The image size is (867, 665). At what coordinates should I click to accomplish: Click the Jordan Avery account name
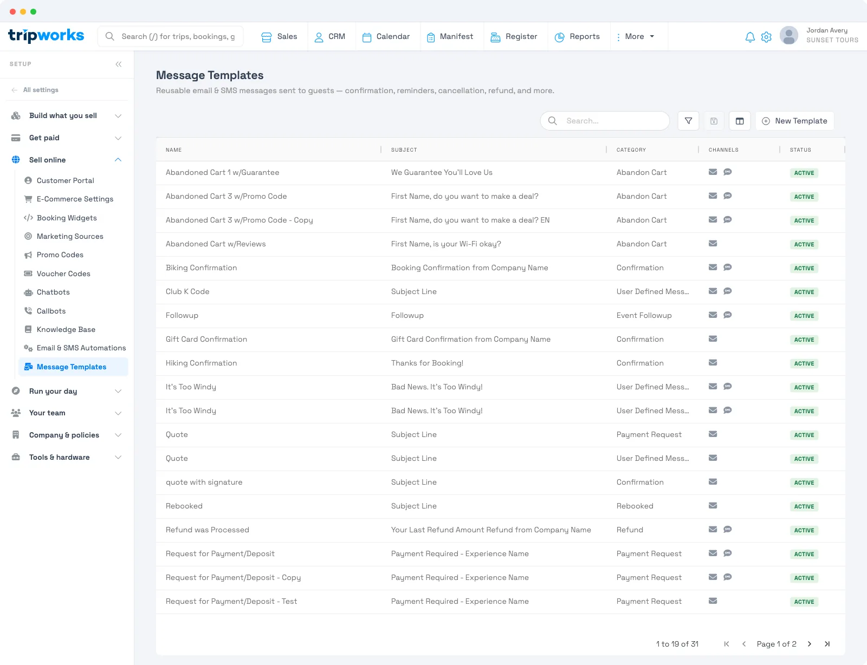[x=827, y=30]
